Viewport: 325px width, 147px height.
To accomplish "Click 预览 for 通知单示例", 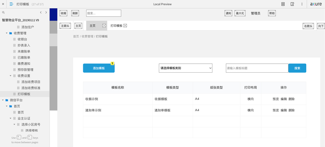I will 276,110.
